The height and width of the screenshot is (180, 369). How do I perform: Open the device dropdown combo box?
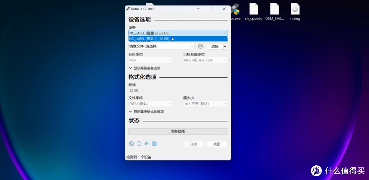tap(178, 33)
